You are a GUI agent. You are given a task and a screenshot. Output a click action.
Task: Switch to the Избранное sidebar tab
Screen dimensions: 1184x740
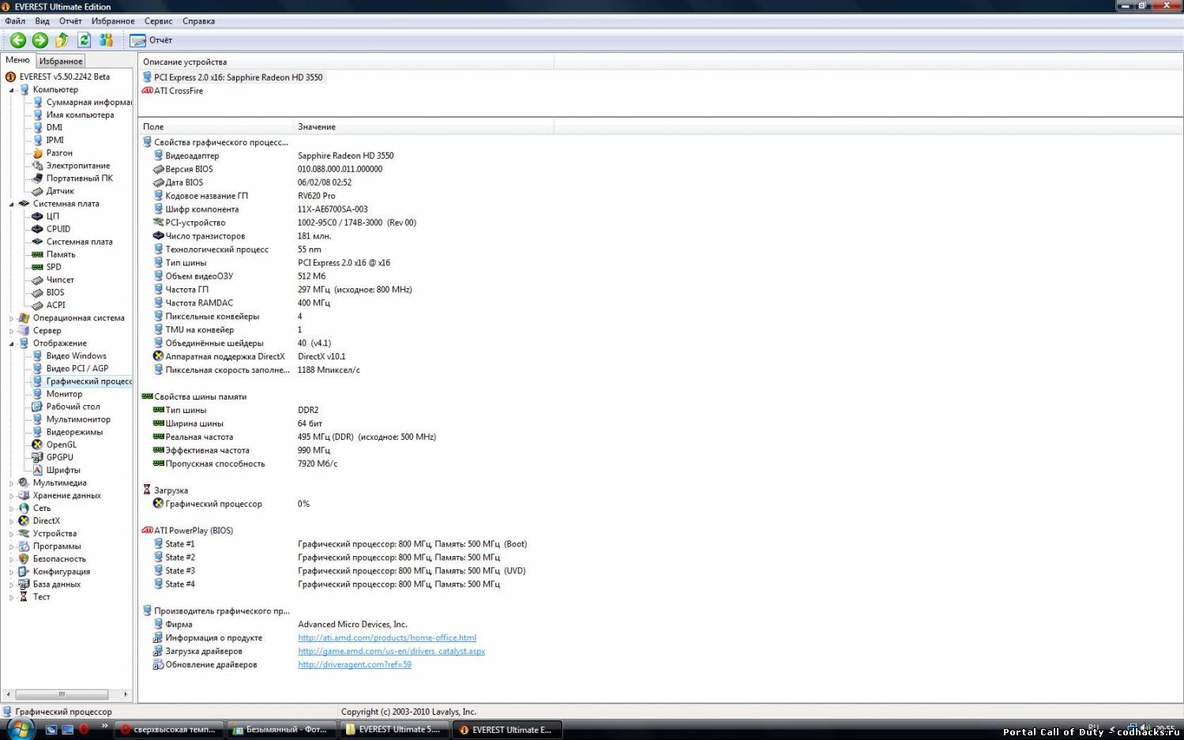tap(61, 61)
